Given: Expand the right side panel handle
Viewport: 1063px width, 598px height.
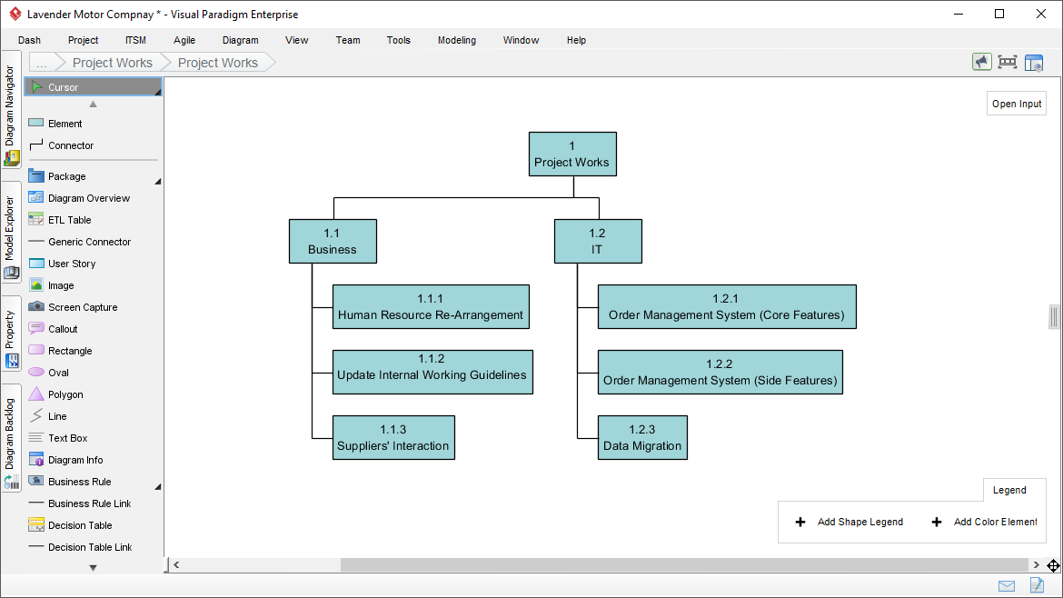Looking at the screenshot, I should pyautogui.click(x=1054, y=316).
